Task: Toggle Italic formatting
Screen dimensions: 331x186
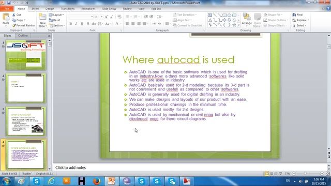Action: point(76,24)
